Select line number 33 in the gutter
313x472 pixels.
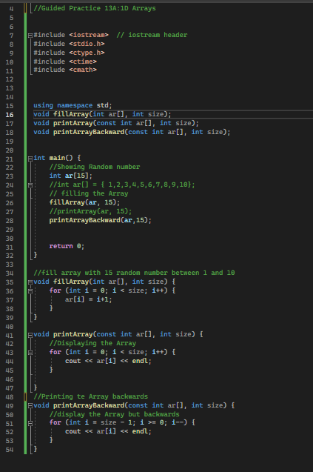point(10,265)
